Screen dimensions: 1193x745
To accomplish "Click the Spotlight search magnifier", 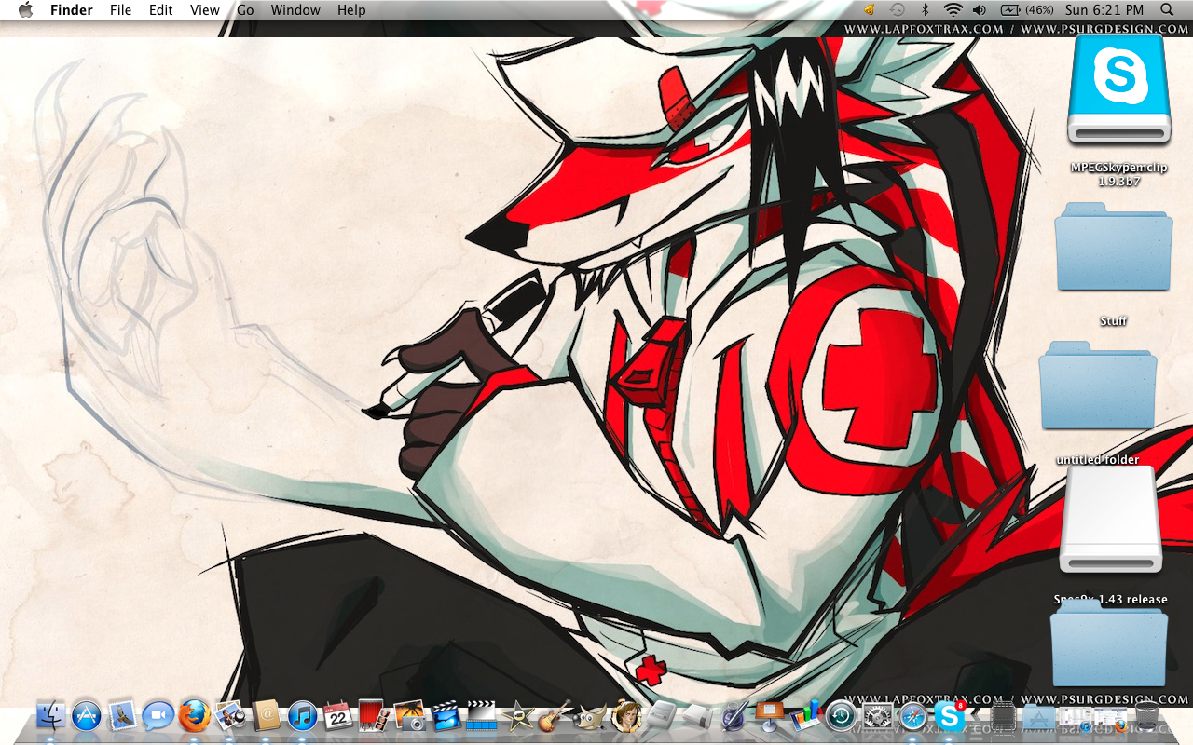I will (x=1167, y=10).
